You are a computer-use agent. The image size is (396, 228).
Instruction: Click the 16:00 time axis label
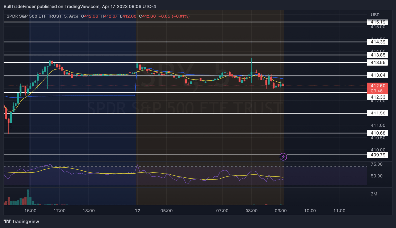point(30,211)
